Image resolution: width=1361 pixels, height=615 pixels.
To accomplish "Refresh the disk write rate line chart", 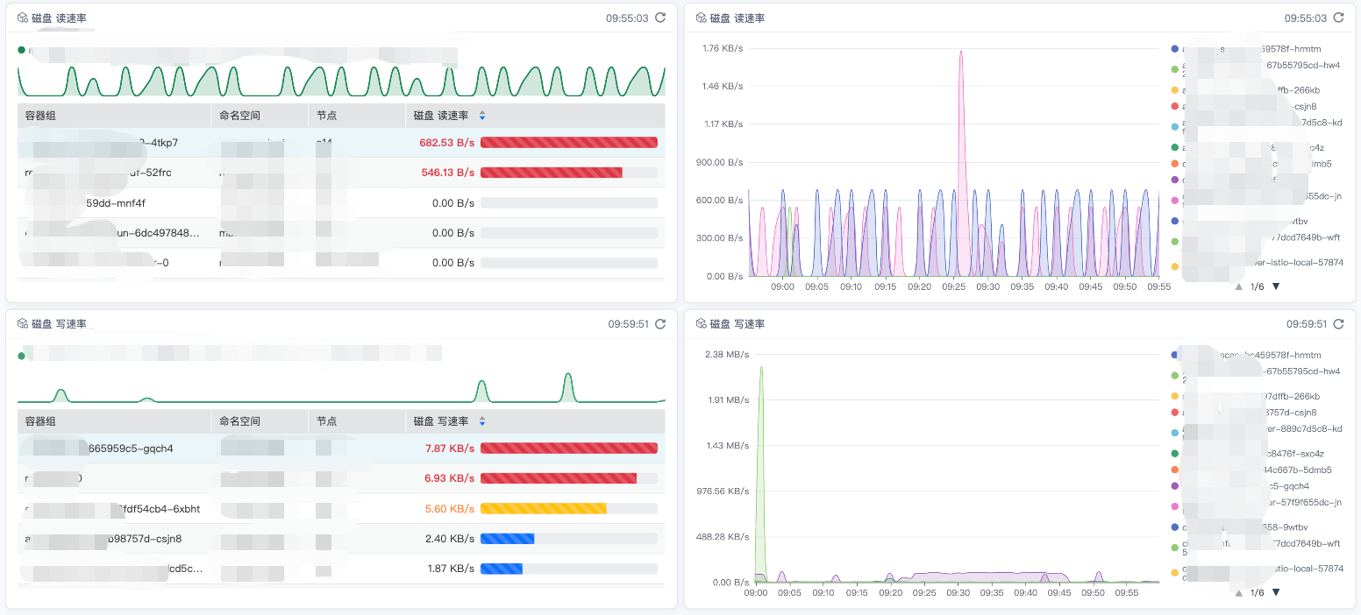I will click(1338, 323).
